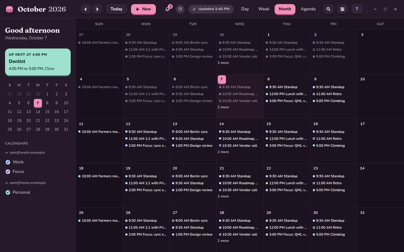This screenshot has height=252, width=404.
Task: Click the Saturday October 24 date cell number
Action: 362,168
